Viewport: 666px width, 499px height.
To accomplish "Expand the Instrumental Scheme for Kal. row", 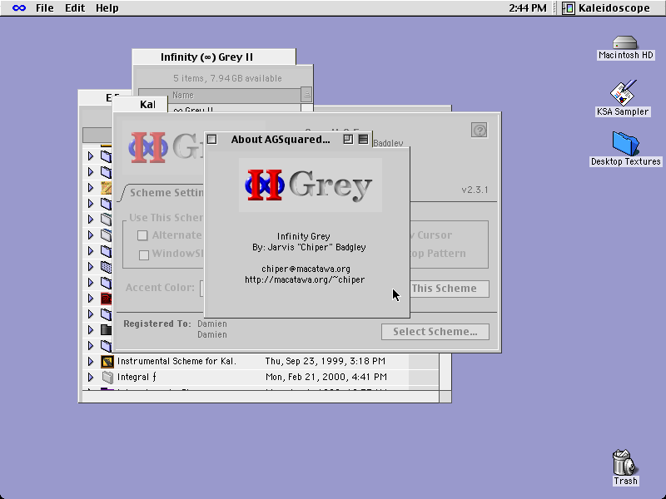I will pos(91,361).
